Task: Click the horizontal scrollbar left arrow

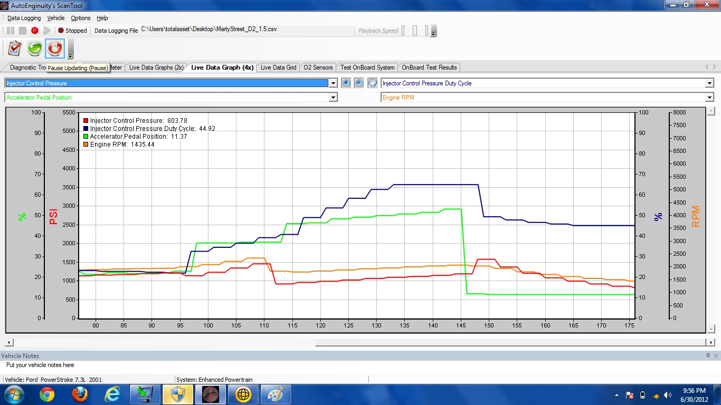Action: (8, 342)
